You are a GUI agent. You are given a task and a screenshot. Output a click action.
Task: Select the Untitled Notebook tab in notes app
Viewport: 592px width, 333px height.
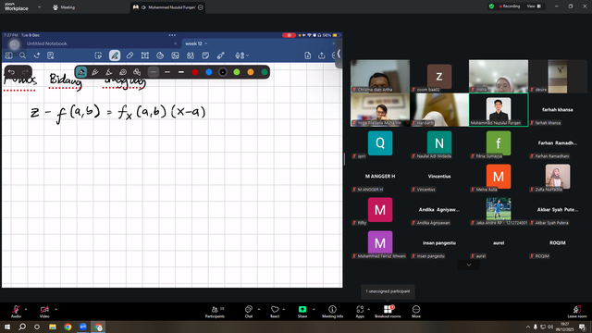[x=47, y=43]
